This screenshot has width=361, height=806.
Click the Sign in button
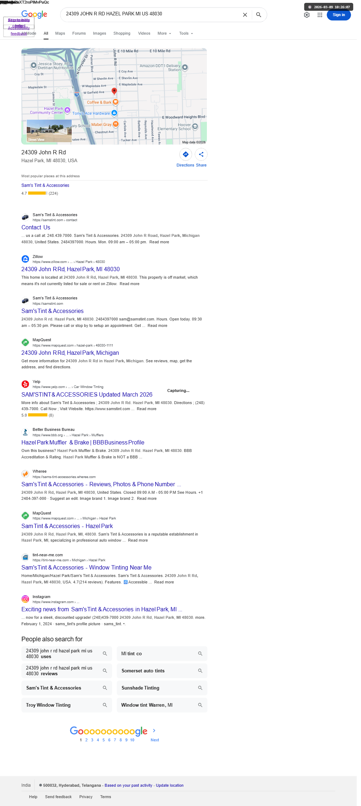pyautogui.click(x=339, y=15)
